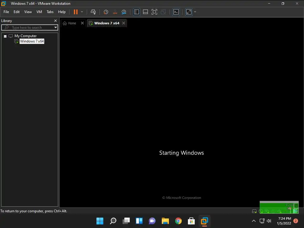The image size is (304, 228).
Task: Open Teams Chat from the taskbar
Action: 152,221
